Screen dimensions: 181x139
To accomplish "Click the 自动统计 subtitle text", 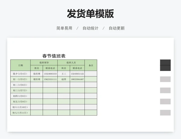I will pos(91,28).
